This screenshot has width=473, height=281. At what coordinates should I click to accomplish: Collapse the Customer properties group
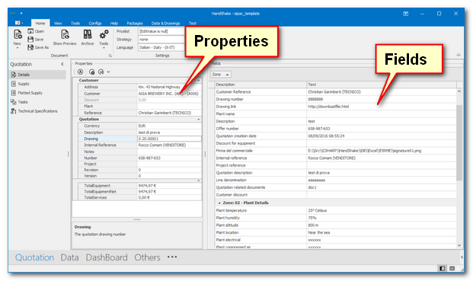(x=199, y=81)
